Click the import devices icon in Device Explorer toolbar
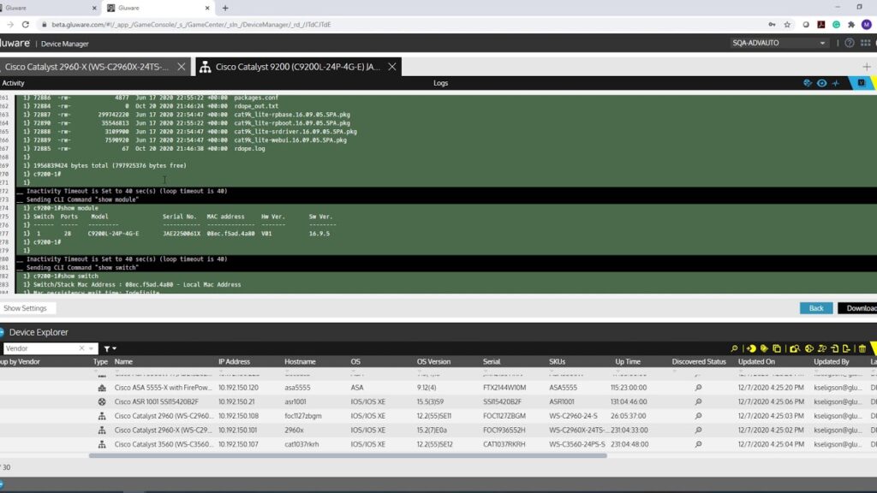Viewport: 877px width, 493px height. (x=834, y=349)
